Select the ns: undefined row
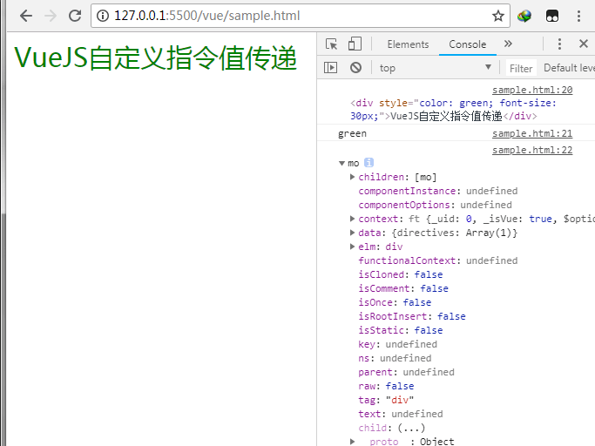Screen dimensions: 595x446 click(395, 358)
